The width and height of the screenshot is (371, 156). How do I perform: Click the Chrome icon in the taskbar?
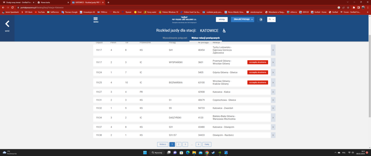[207, 152]
